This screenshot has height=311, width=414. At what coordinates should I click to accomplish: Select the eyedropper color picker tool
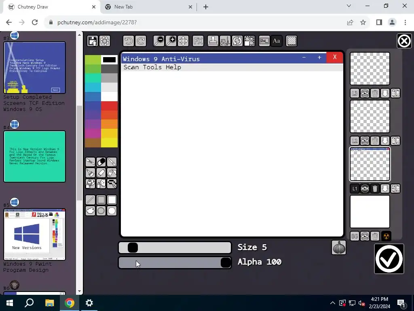(x=90, y=162)
